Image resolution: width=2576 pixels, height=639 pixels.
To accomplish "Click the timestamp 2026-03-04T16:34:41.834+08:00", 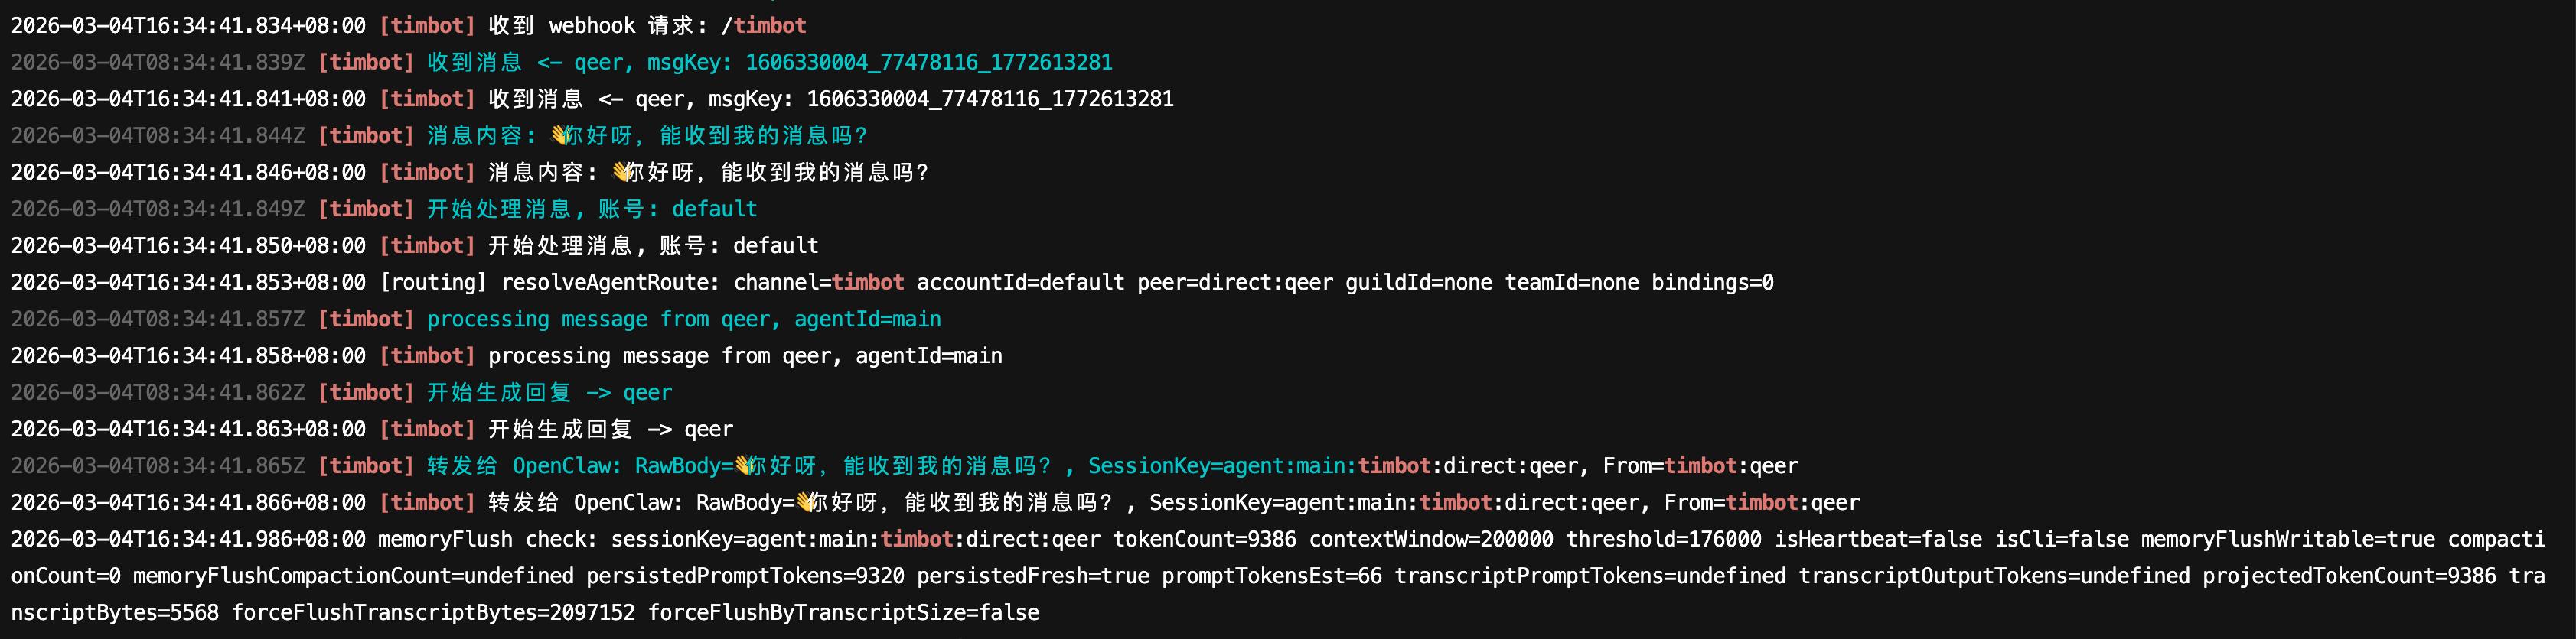I will [x=188, y=26].
